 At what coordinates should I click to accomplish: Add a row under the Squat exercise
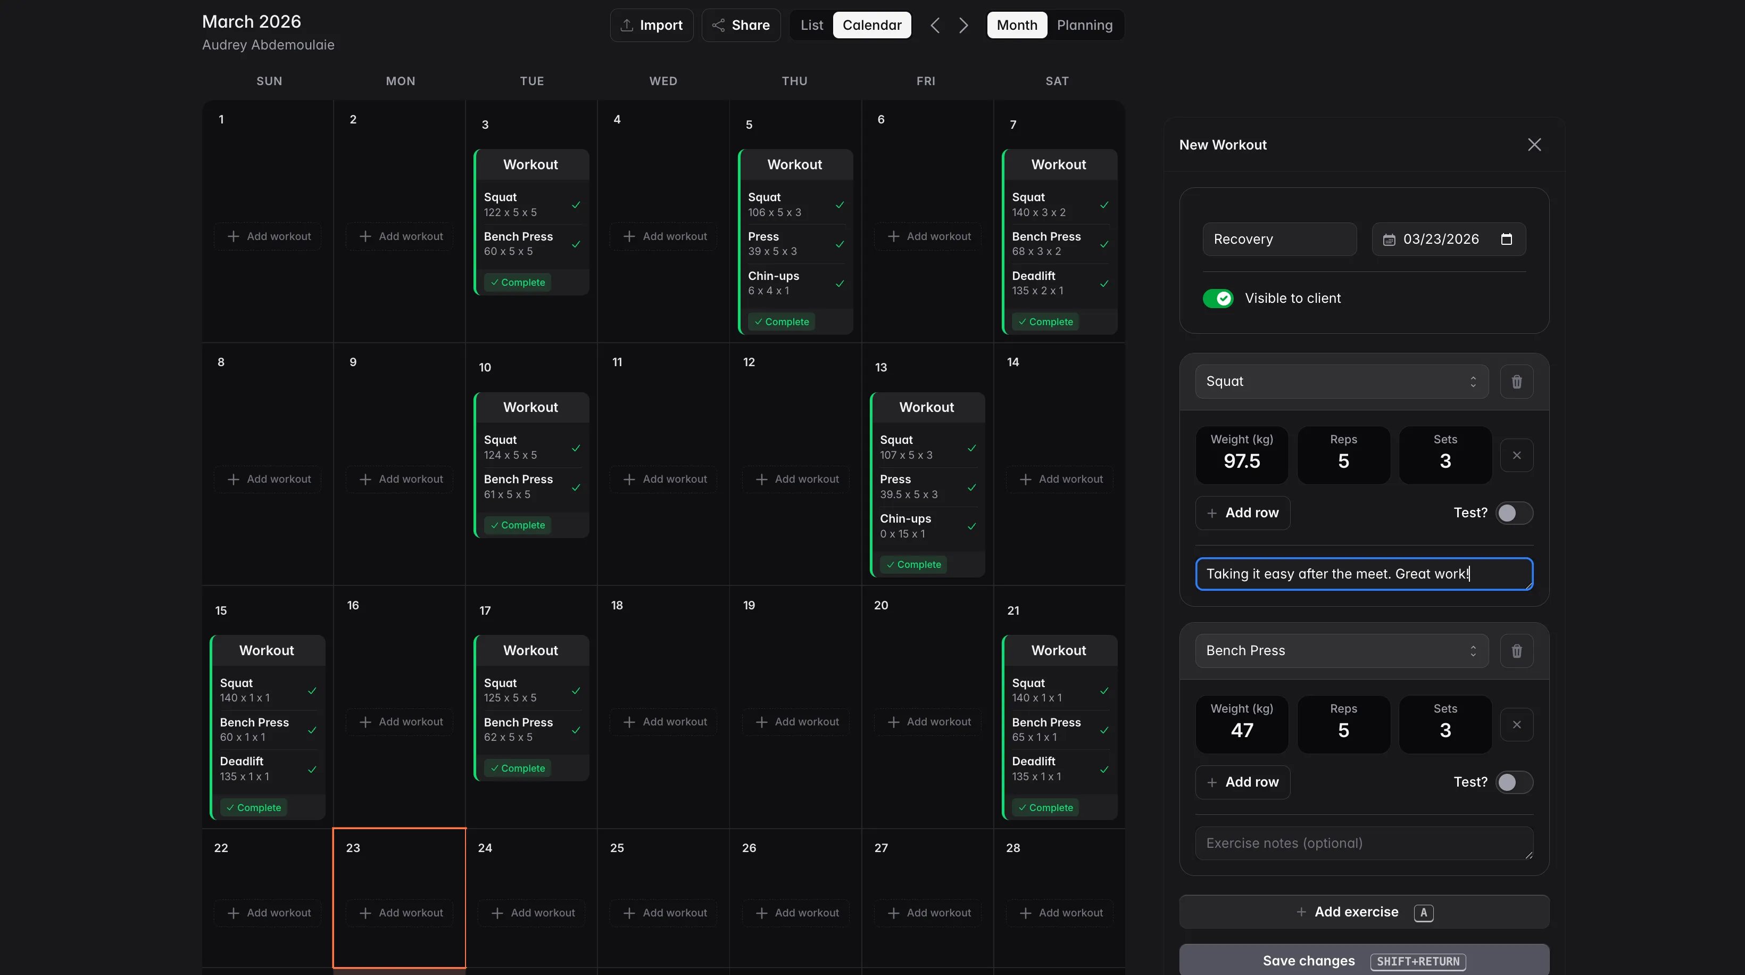1242,513
